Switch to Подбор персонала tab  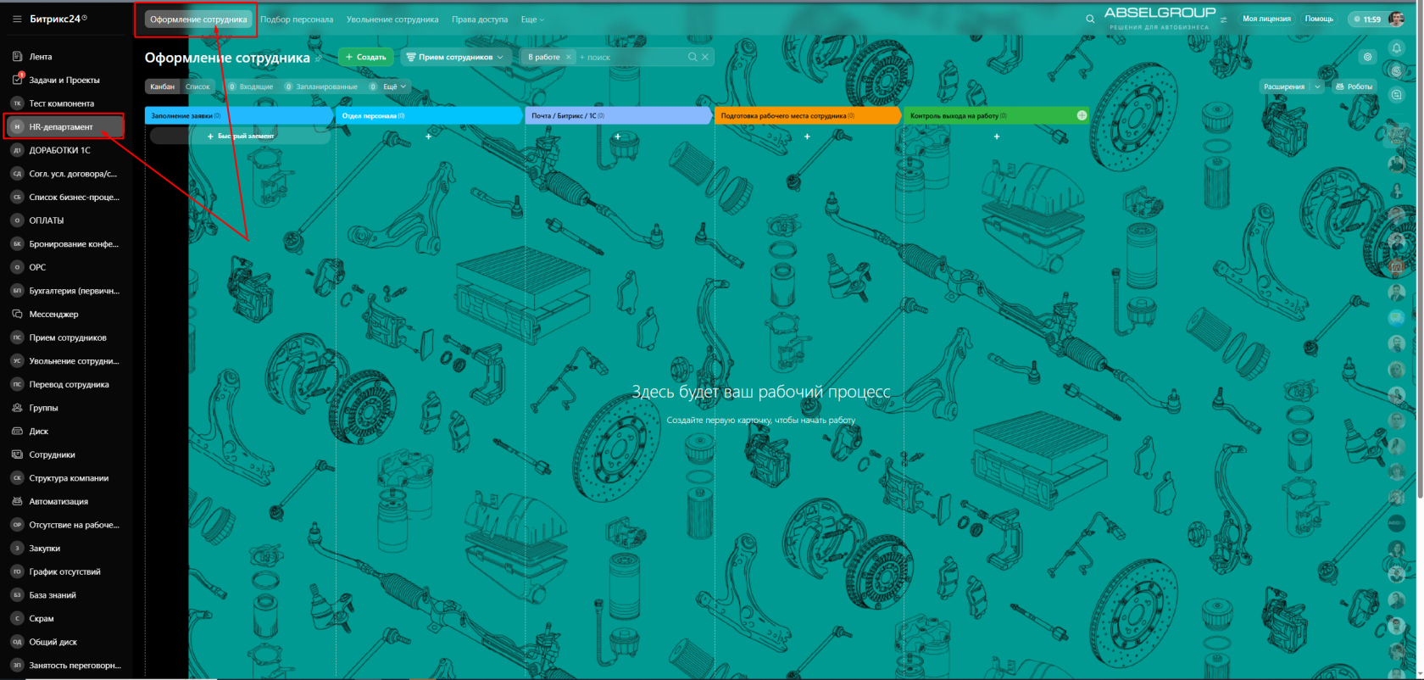(x=297, y=20)
